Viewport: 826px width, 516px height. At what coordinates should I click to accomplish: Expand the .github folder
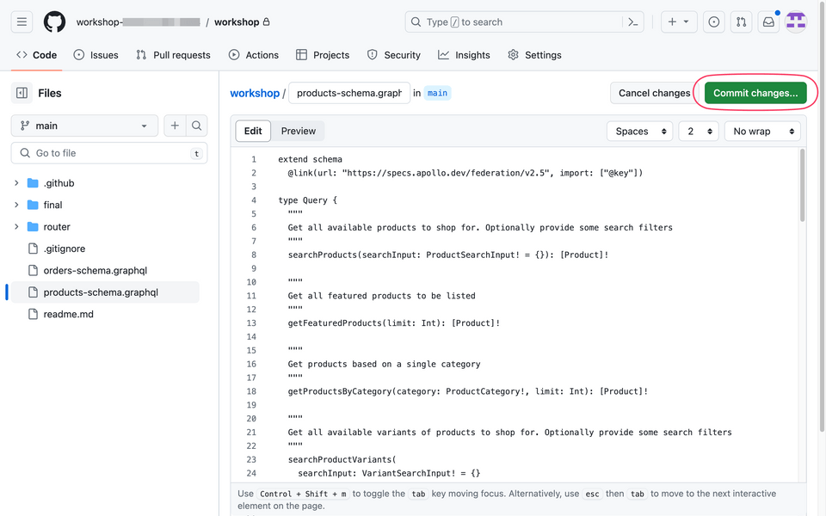coord(16,183)
